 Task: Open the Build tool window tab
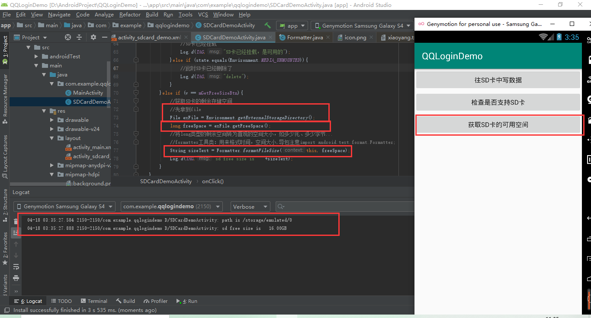click(x=125, y=301)
